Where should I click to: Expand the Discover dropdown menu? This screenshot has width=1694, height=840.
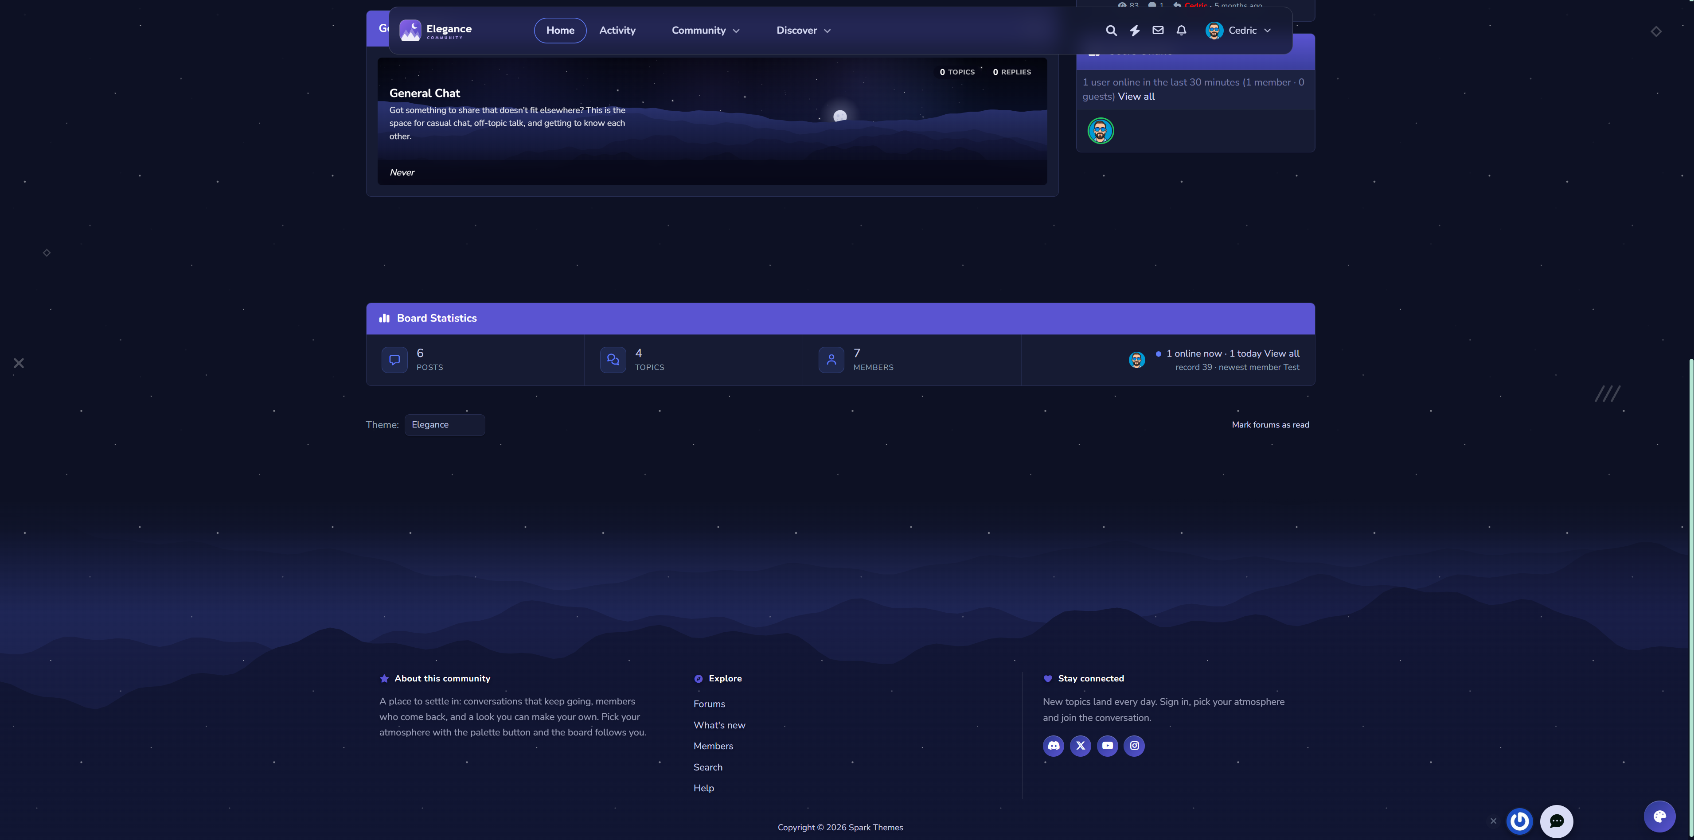[x=803, y=30]
